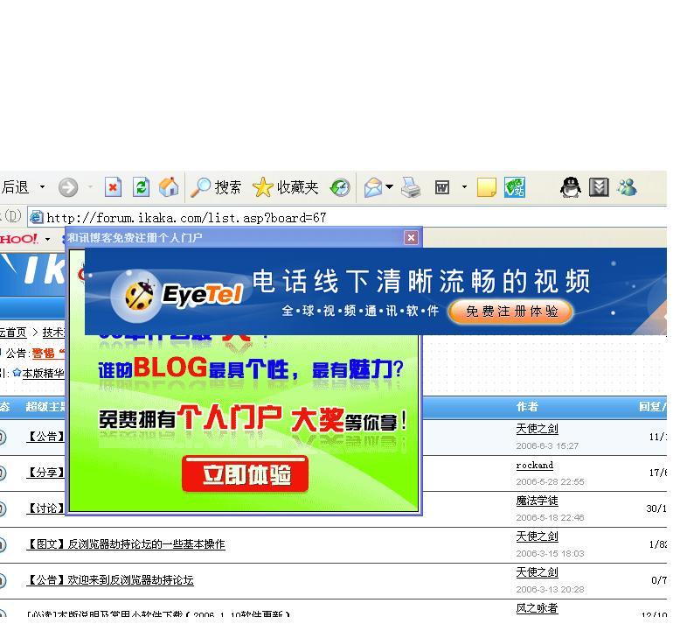Viewport: 673px width, 631px height.
Task: Click the gray download arrow icon
Action: pyautogui.click(x=599, y=187)
